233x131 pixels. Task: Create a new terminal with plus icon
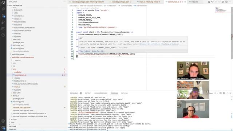pyautogui.click(x=215, y=93)
